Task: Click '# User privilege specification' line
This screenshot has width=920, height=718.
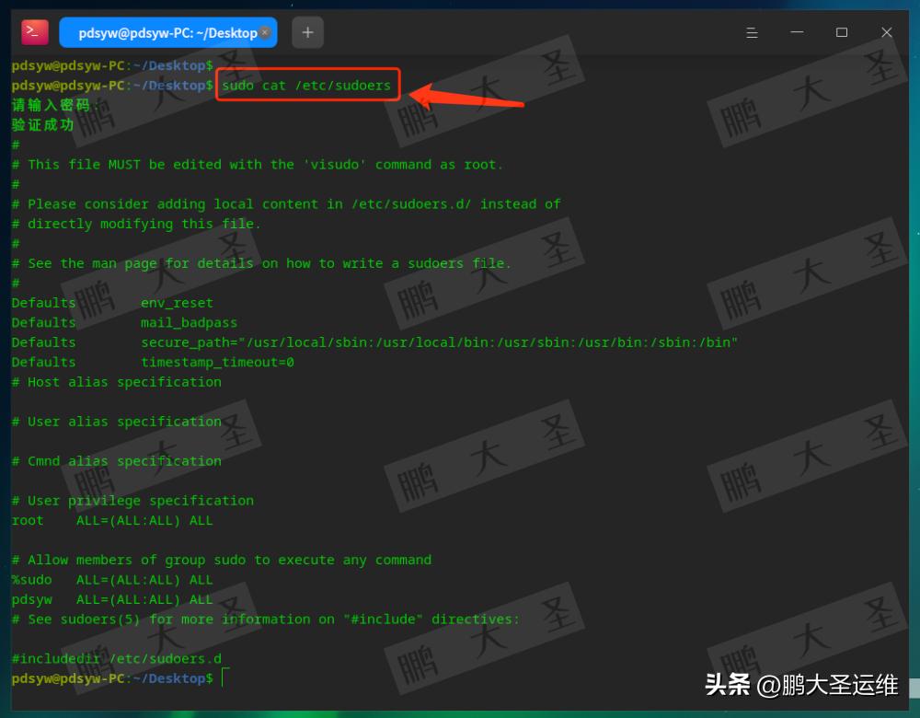Action: [132, 501]
